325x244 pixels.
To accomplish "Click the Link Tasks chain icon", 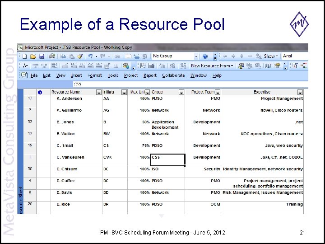I will [117, 56].
